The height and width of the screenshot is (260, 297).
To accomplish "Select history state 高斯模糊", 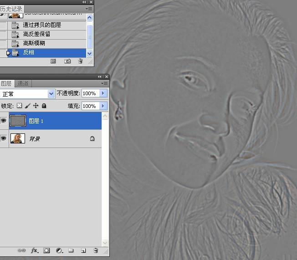I will point(47,44).
